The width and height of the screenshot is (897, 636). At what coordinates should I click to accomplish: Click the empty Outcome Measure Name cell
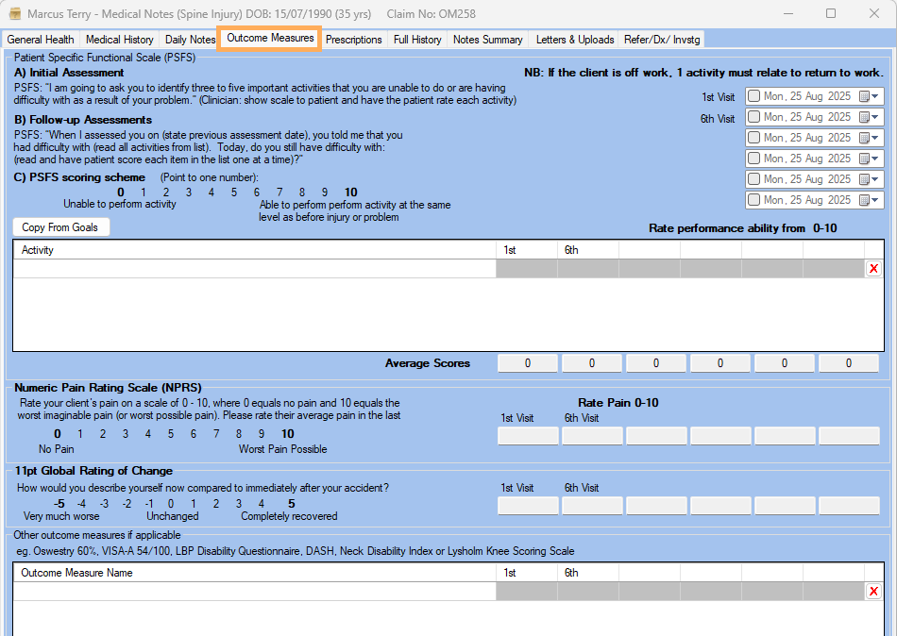254,592
